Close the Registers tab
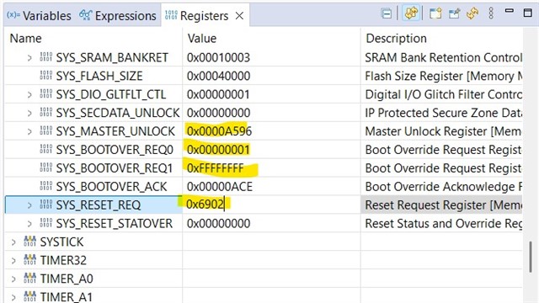The image size is (539, 303). (239, 16)
